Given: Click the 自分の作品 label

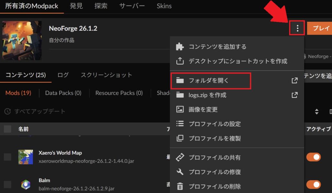Looking at the screenshot, I should point(62,40).
